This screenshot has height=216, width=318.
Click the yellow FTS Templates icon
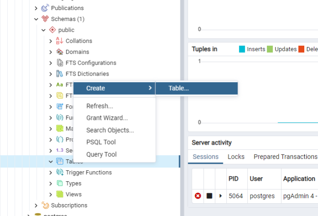[59, 96]
